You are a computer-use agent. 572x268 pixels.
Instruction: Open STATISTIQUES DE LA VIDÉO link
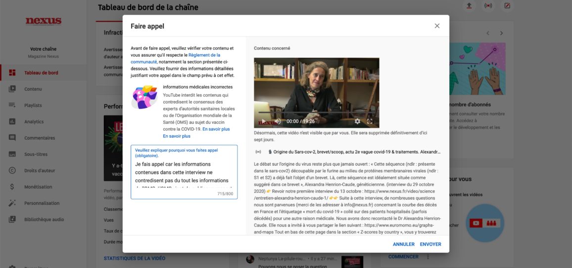(x=134, y=259)
